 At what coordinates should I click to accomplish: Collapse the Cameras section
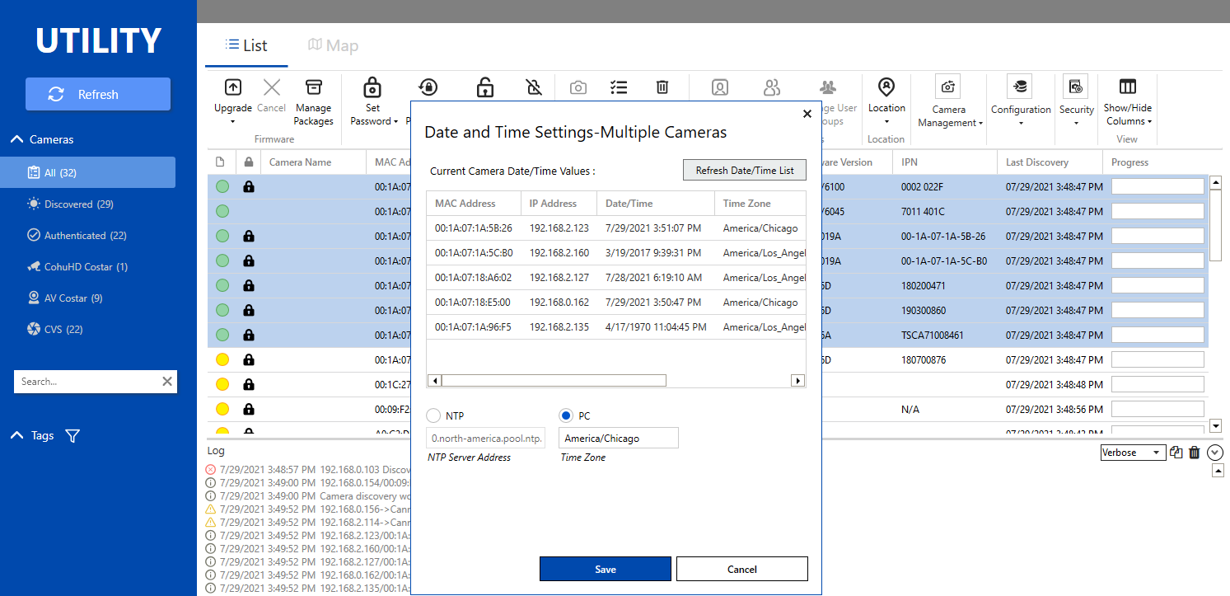[x=16, y=139]
